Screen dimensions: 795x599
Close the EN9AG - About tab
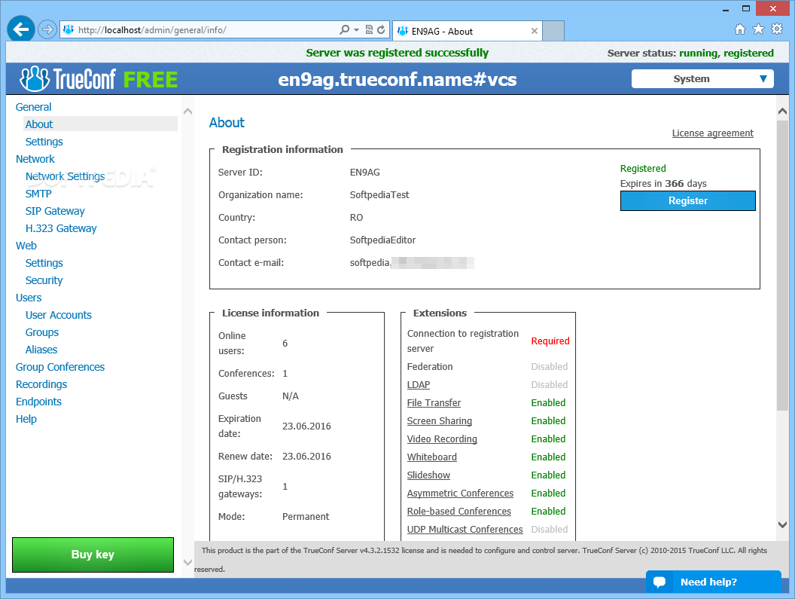(x=534, y=31)
